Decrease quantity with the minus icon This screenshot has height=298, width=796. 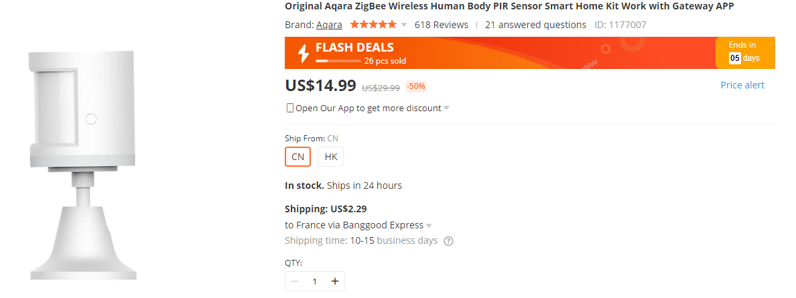point(295,281)
